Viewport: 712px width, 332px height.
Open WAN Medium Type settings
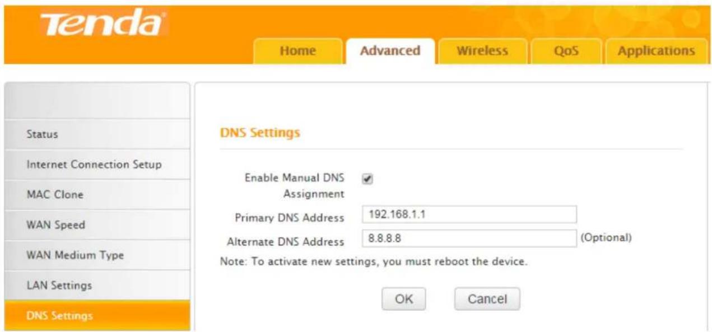(x=97, y=255)
